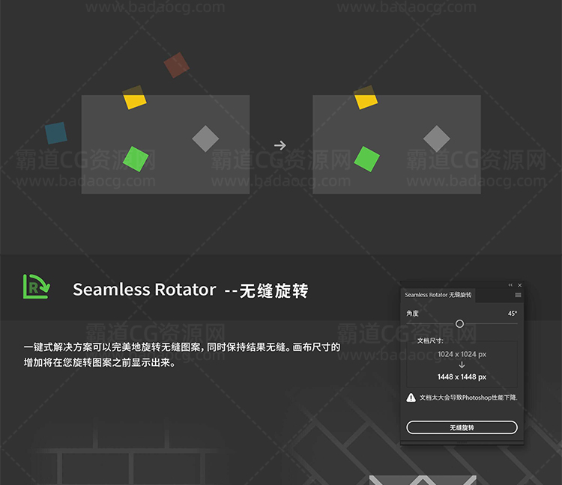Image resolution: width=562 pixels, height=485 pixels.
Task: Open the Seamless Rotator panel hamburger menu
Action: coord(518,295)
